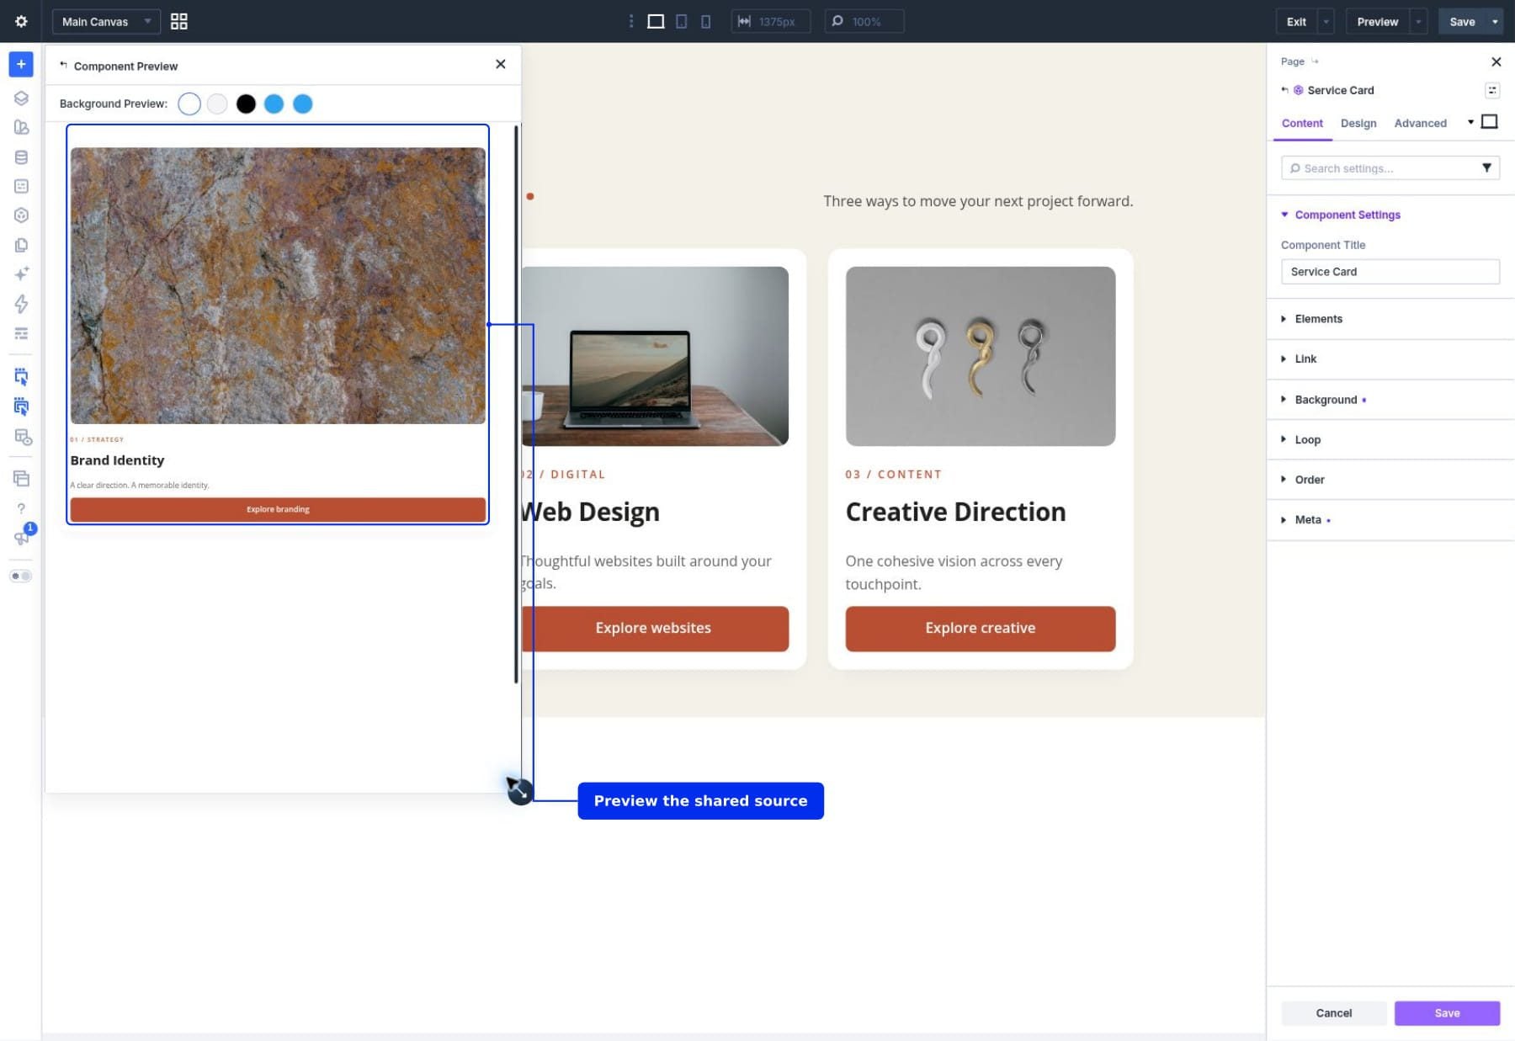
Task: Toggle the light/dark mode switch in sidebar
Action: (x=21, y=576)
